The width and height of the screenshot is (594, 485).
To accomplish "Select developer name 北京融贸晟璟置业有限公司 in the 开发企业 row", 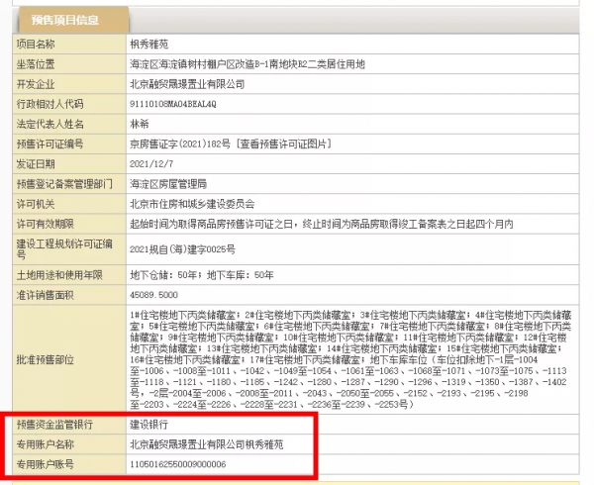I will [x=187, y=84].
